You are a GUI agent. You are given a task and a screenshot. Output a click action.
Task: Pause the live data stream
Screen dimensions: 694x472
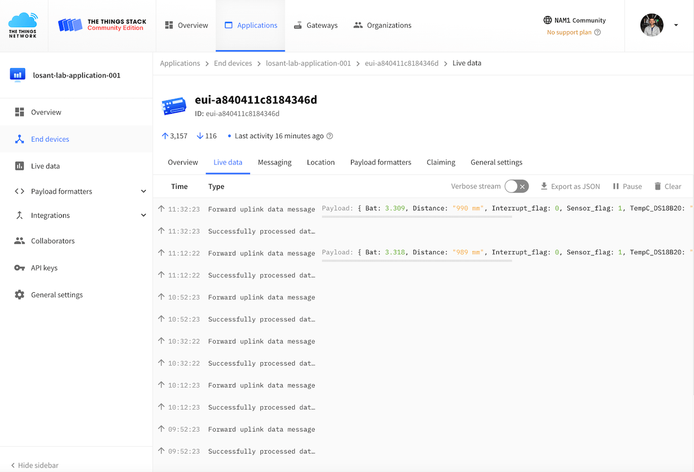(x=627, y=187)
